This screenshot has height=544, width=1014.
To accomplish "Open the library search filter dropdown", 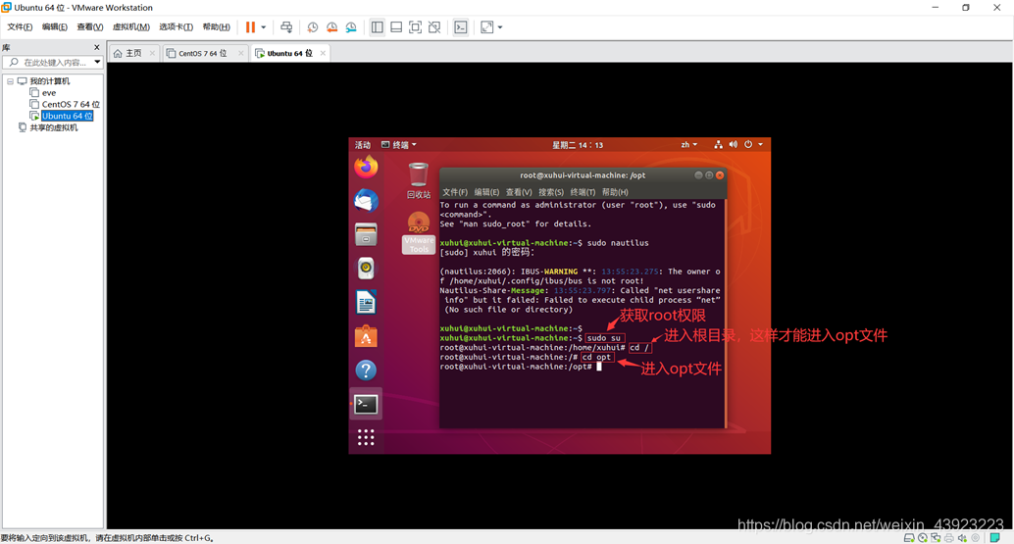I will 97,62.
